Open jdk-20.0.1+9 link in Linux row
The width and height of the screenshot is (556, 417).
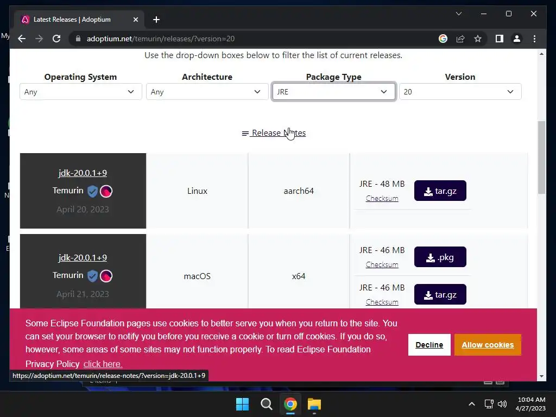coord(83,173)
